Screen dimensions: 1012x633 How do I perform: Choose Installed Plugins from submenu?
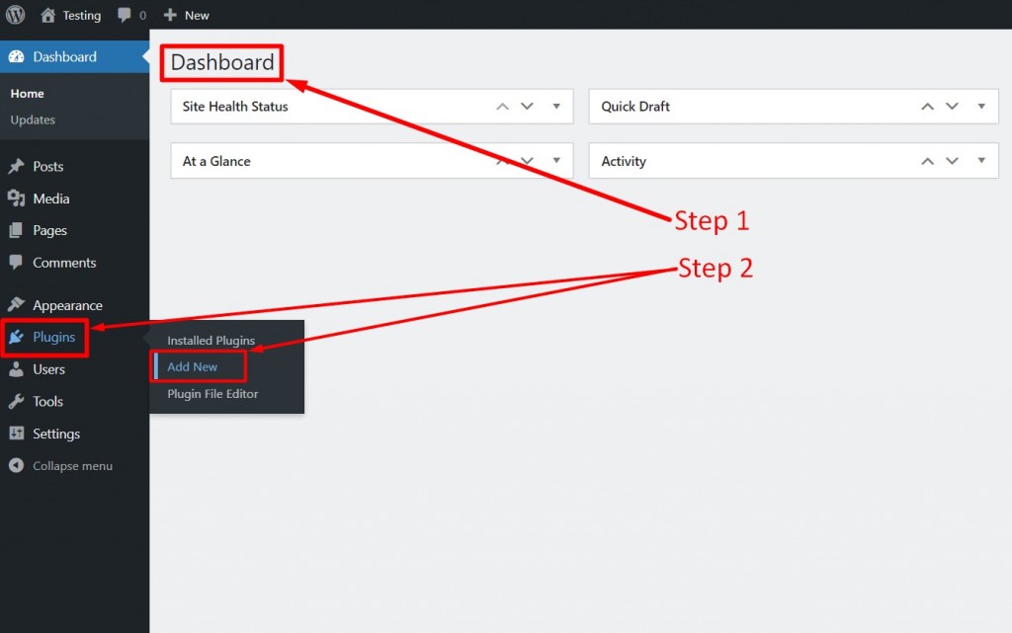pyautogui.click(x=211, y=341)
